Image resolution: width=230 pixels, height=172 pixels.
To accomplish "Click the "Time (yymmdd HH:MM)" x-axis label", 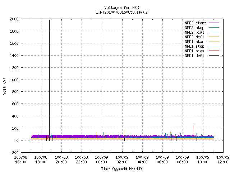I will (x=121, y=169).
